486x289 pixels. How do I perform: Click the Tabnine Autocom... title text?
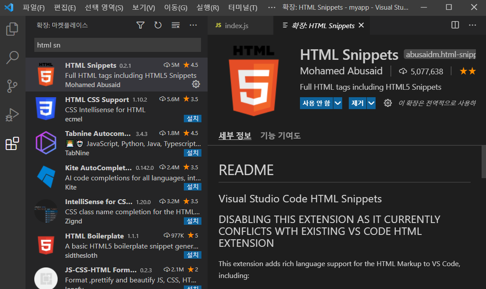click(98, 134)
